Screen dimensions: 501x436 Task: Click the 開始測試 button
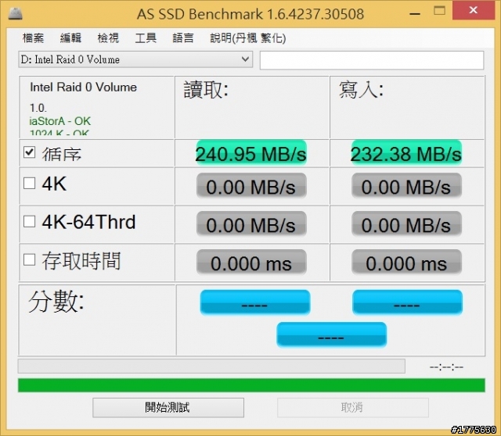tap(168, 407)
